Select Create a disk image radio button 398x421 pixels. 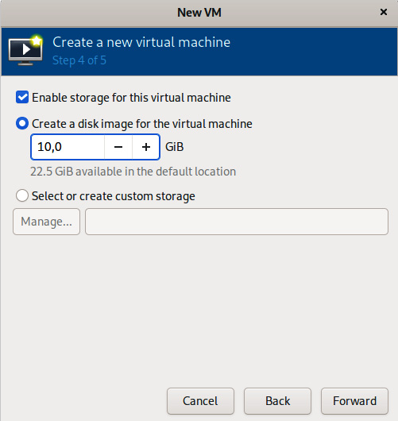(22, 123)
